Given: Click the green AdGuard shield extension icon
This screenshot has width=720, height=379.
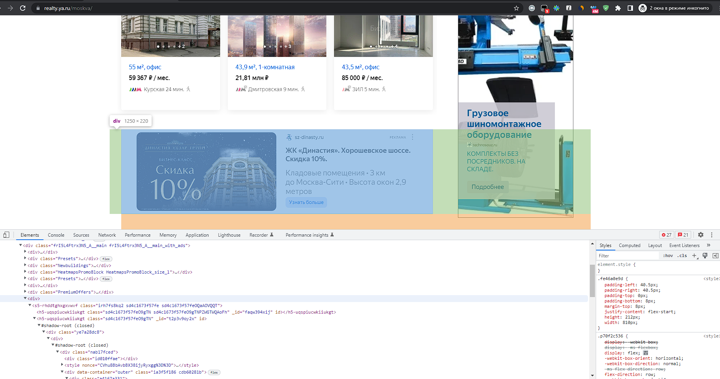Looking at the screenshot, I should (605, 8).
